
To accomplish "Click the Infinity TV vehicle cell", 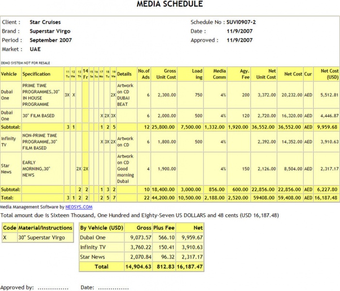I will coord(11,142).
